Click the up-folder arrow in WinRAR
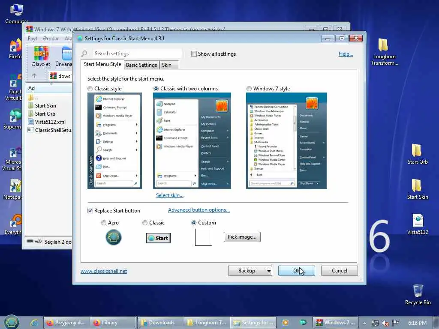439x329 pixels. click(34, 75)
